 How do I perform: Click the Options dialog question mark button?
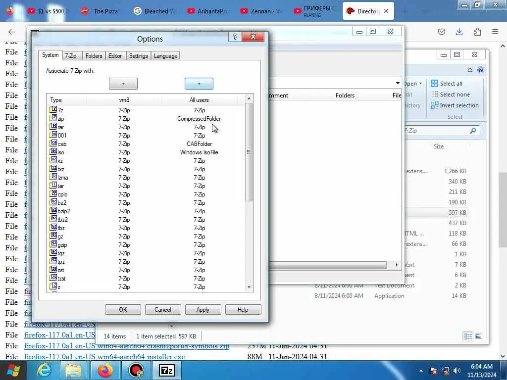(235, 37)
